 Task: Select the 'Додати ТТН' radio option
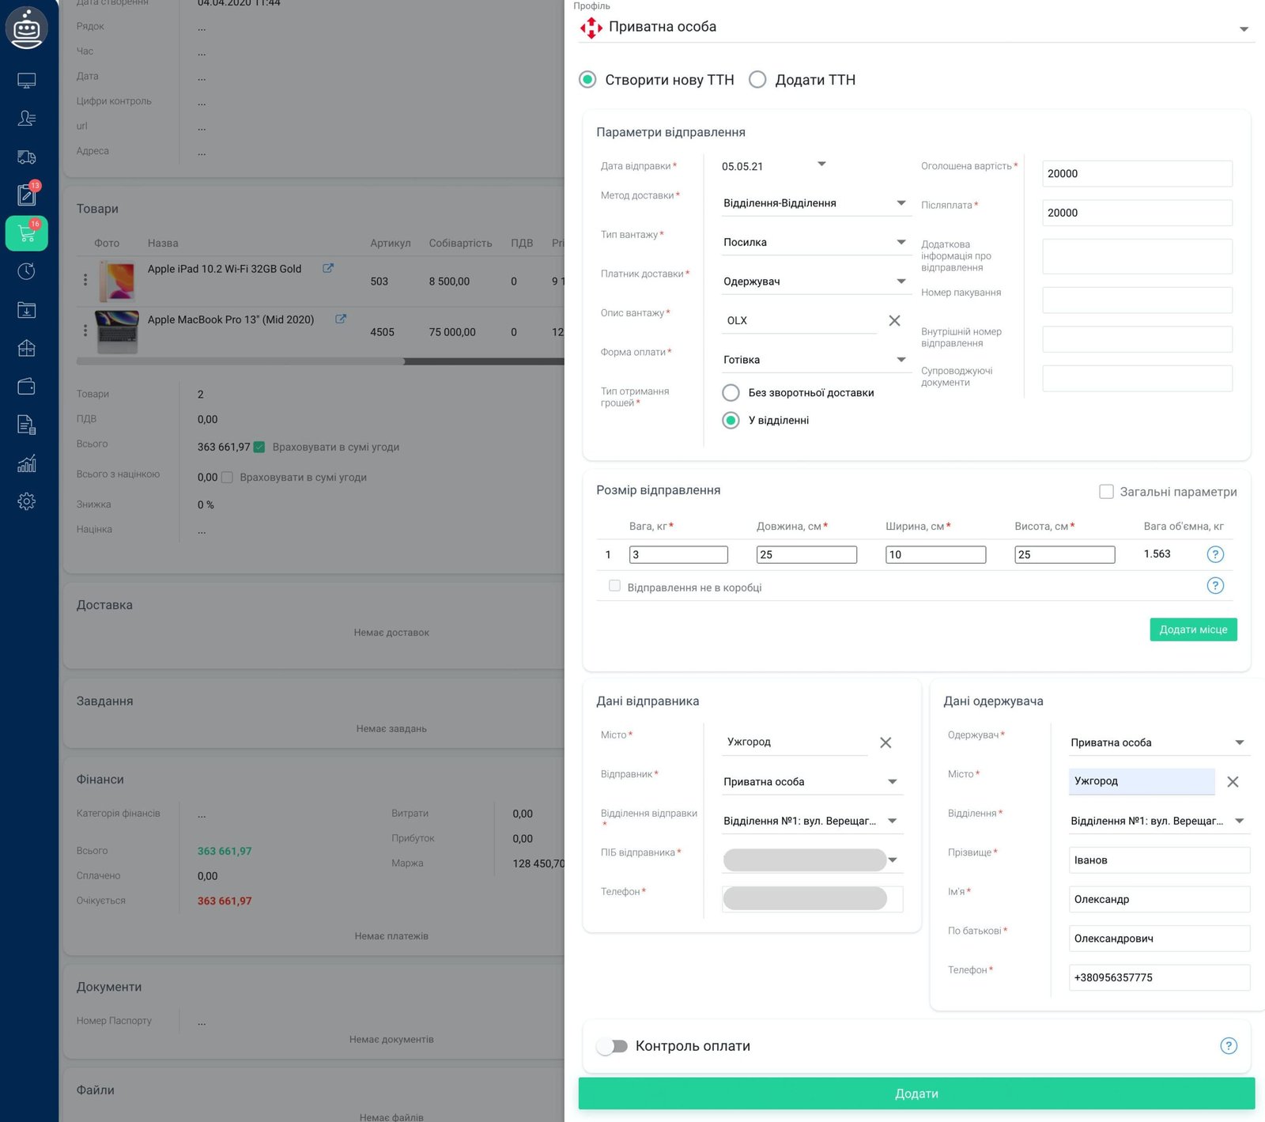point(757,80)
